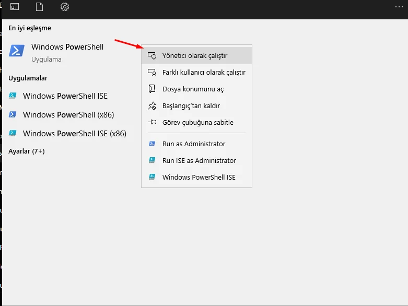408x306 pixels.
Task: Select Dosya konumunu aç menu entry
Action: (196, 89)
